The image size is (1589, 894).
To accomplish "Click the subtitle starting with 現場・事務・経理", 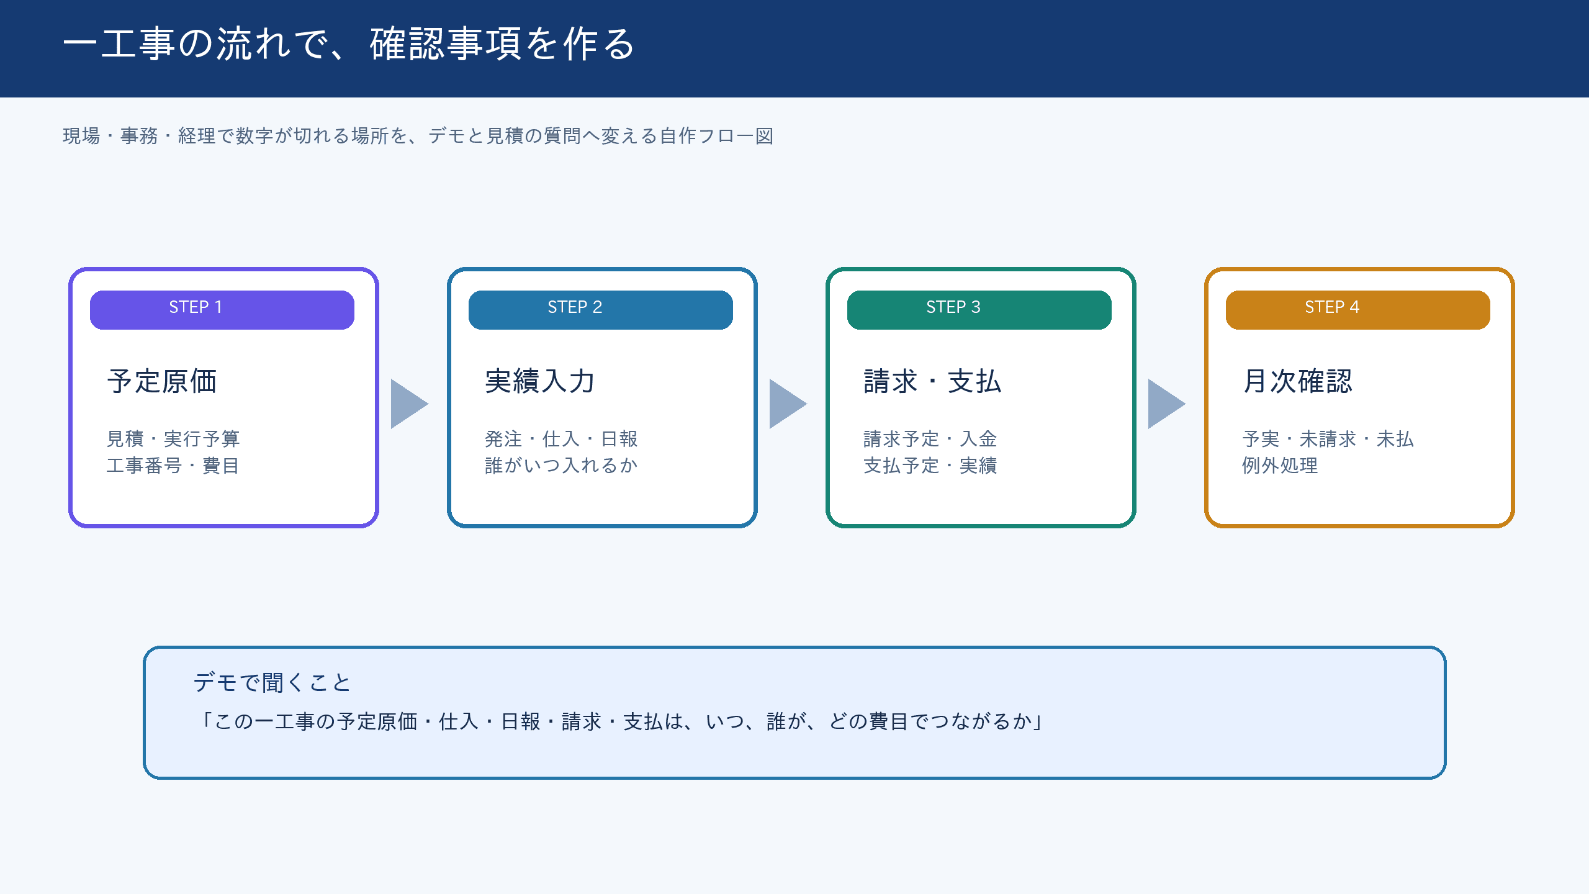I will [418, 135].
